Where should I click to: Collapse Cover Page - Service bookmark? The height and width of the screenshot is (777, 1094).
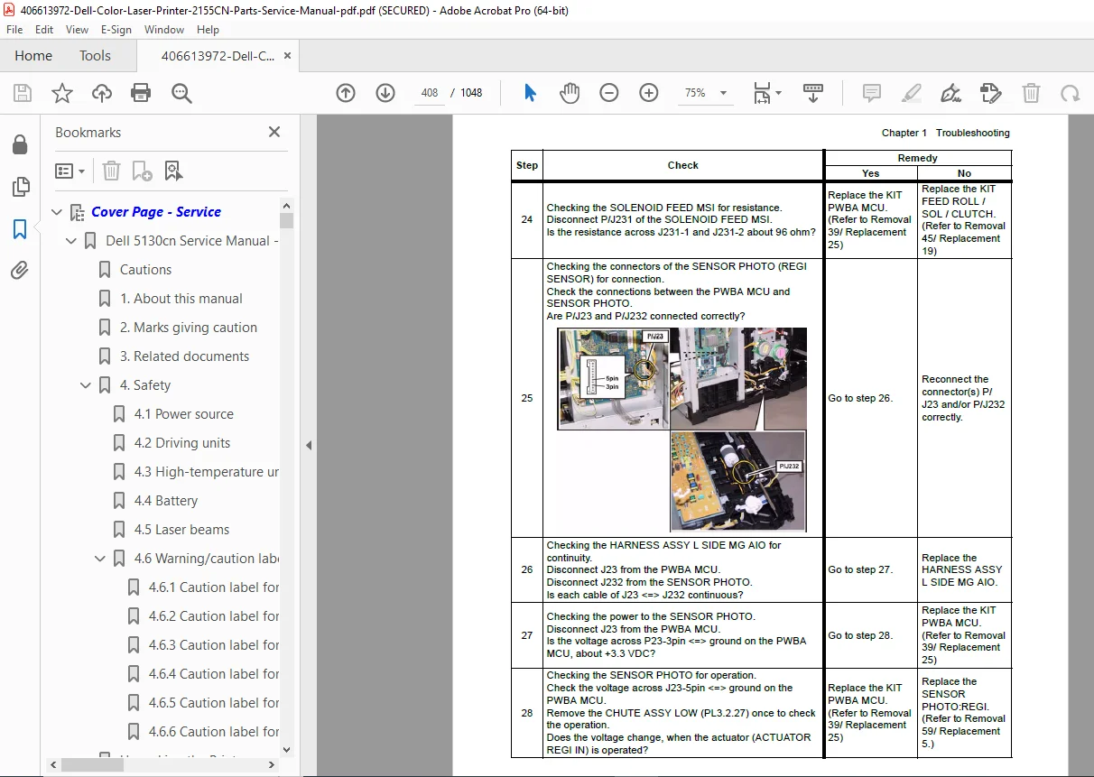(x=57, y=212)
